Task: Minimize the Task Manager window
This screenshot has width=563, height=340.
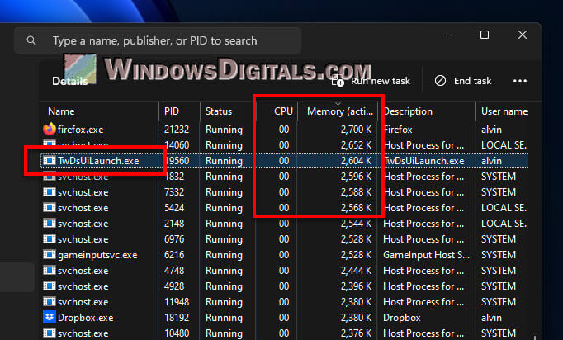Action: click(x=447, y=35)
